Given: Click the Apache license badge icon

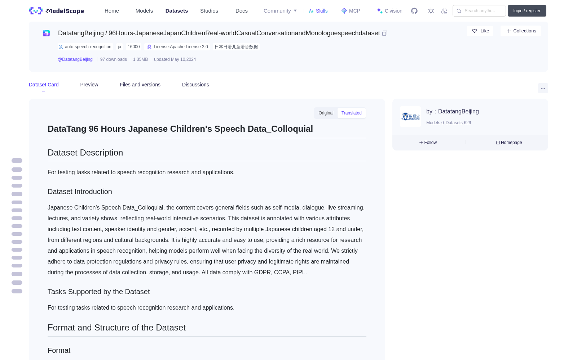Looking at the screenshot, I should point(149,47).
